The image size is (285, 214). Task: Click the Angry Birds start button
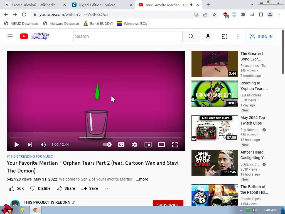click(7, 209)
